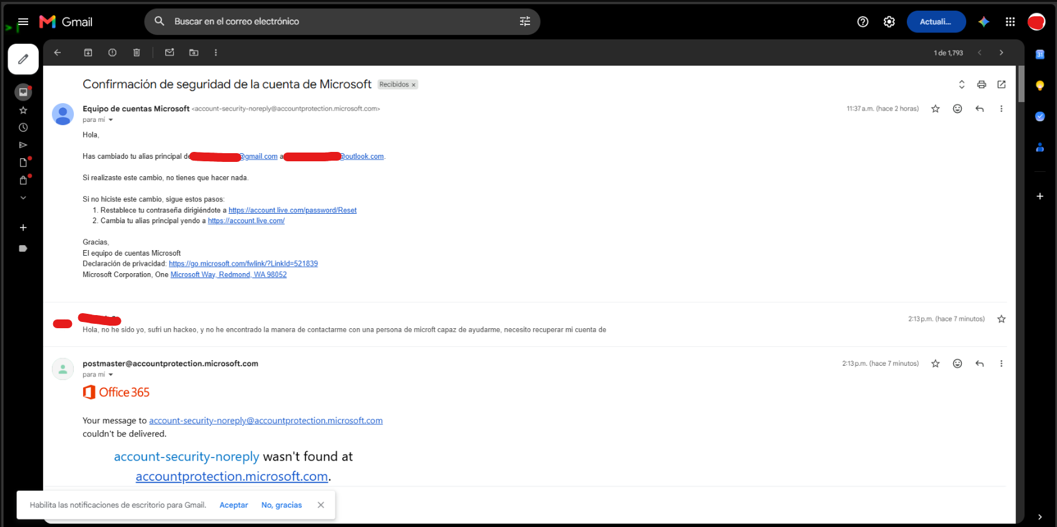Launch the Gemini sparkle assistant
Viewport: 1057px width, 527px height.
[x=984, y=22]
